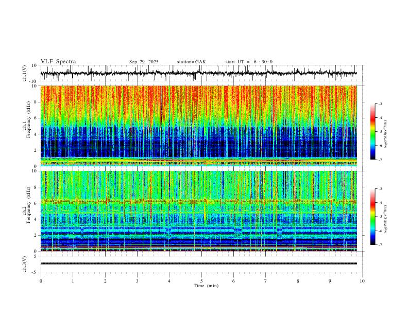Click the "0" tick on the Time axis
This screenshot has width=408, height=315.
pos(41,281)
